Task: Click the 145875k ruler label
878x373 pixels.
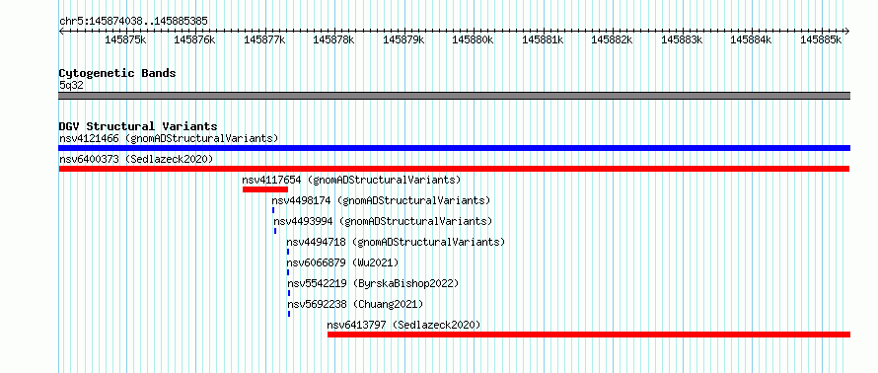Action: (x=126, y=39)
